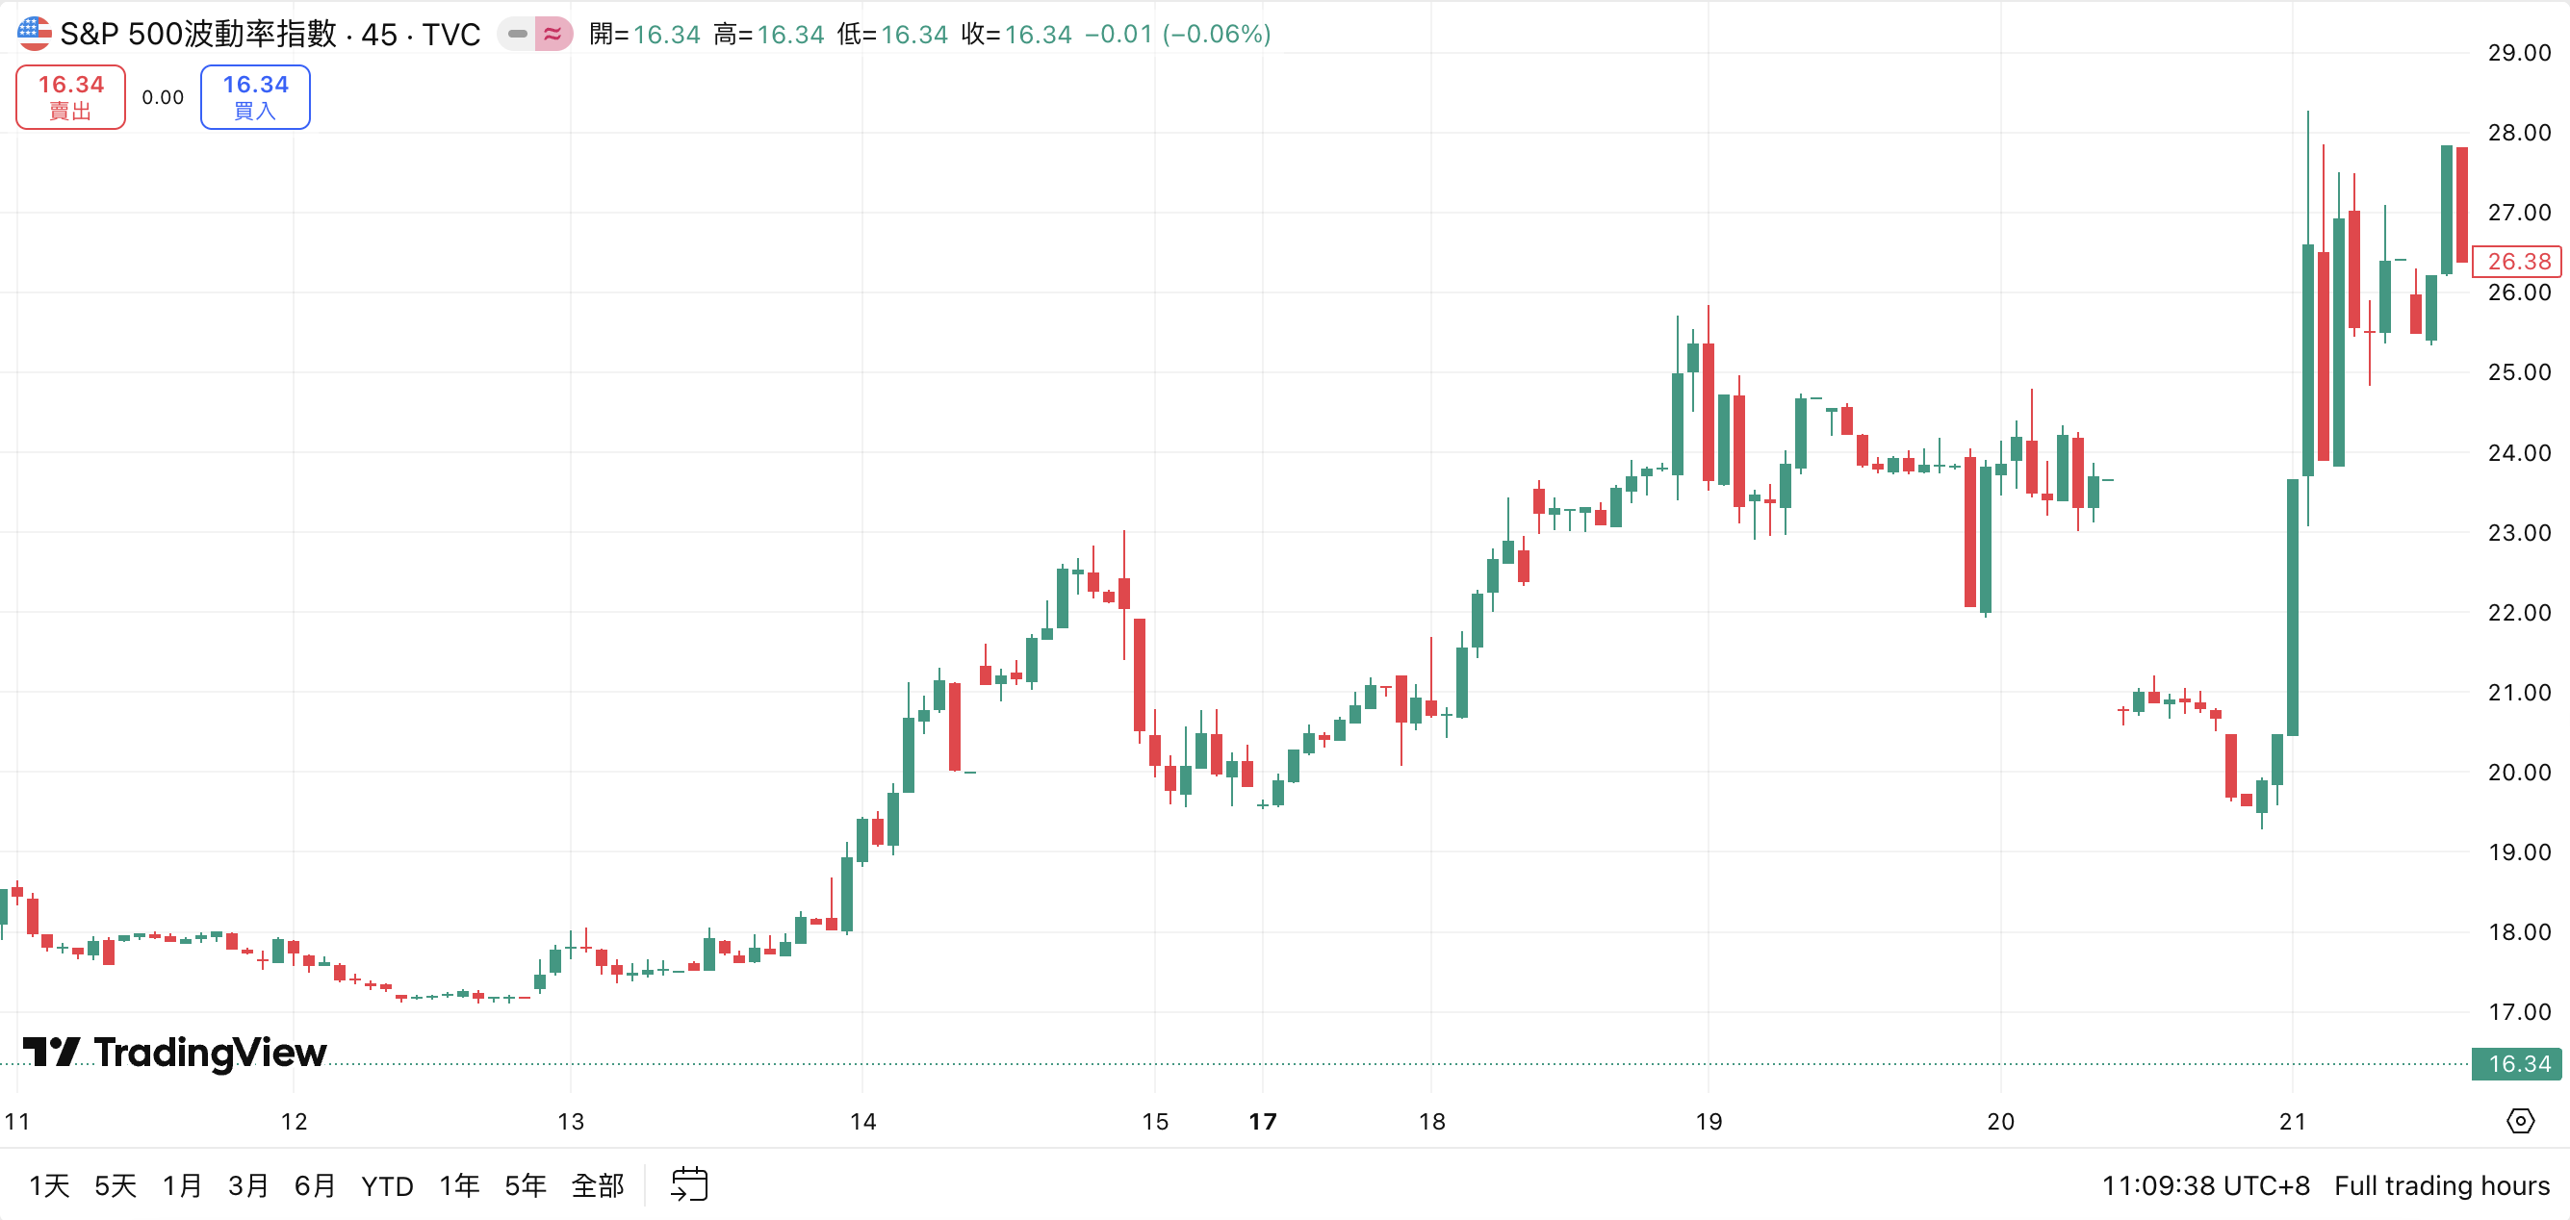Click the US flag symbol icon
Screen dimensions: 2570x1220
point(34,34)
